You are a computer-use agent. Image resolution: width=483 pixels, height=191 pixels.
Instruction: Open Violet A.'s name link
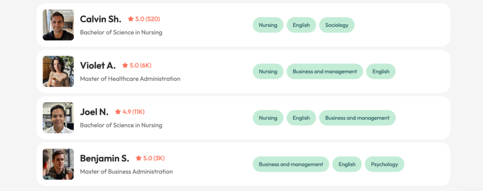(98, 65)
